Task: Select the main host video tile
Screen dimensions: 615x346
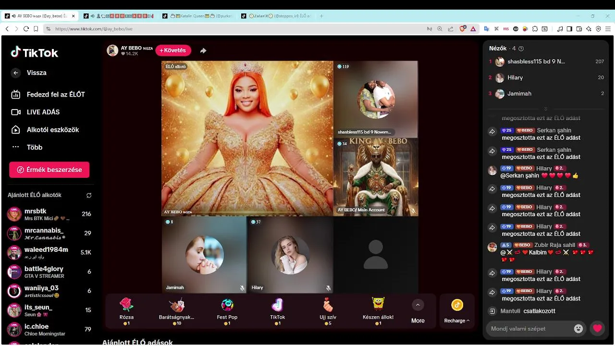Action: click(247, 138)
